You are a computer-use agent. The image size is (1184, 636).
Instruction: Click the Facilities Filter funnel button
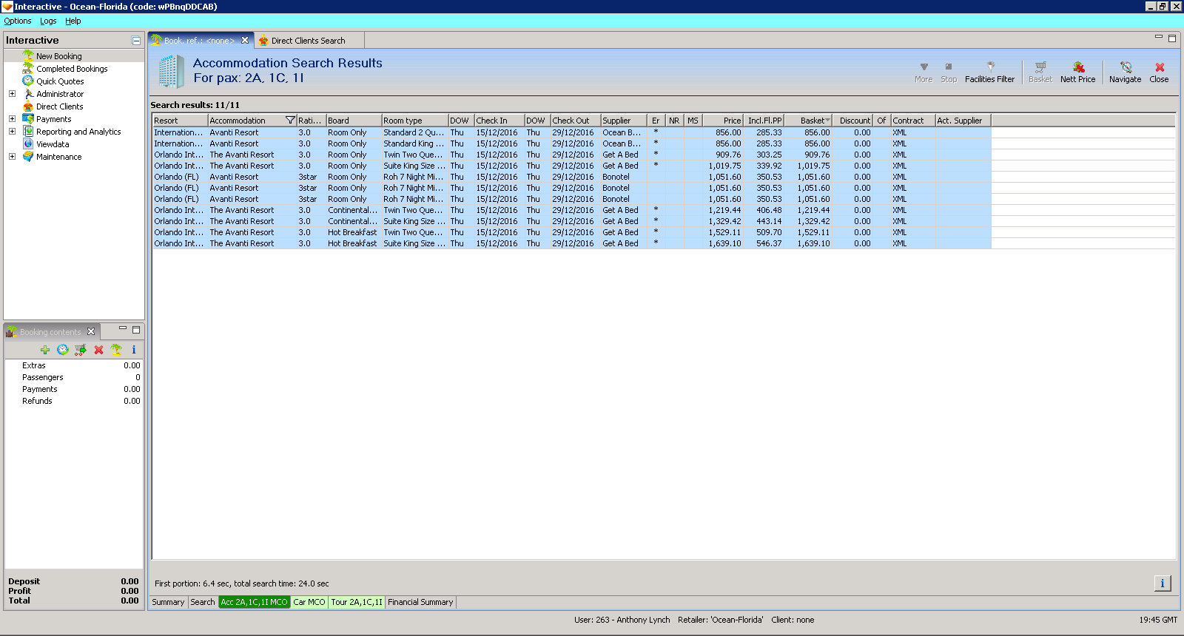989,72
